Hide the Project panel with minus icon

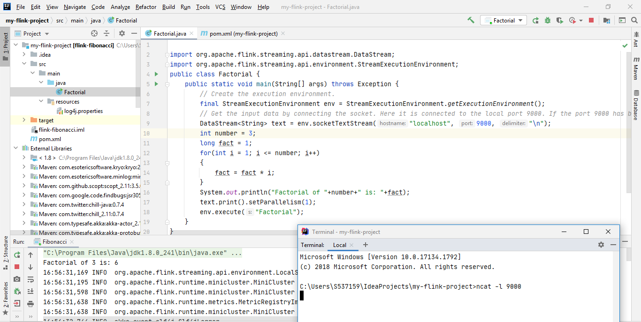pyautogui.click(x=134, y=33)
